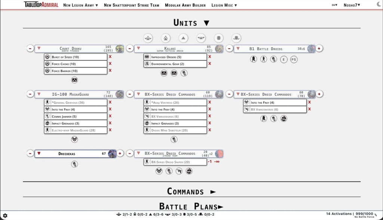The image size is (383, 220).
Task: Remove the Improvised Orders upgrade
Action: [x=209, y=56]
